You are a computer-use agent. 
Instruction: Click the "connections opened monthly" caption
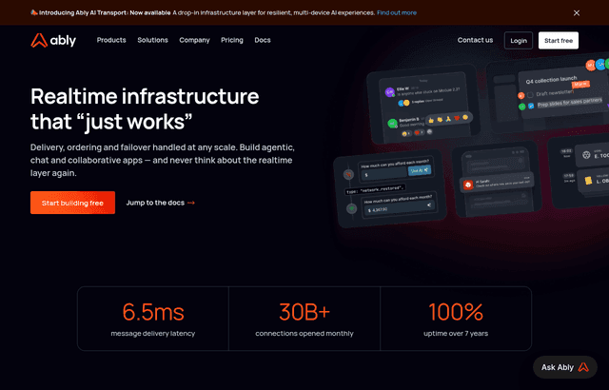point(304,333)
